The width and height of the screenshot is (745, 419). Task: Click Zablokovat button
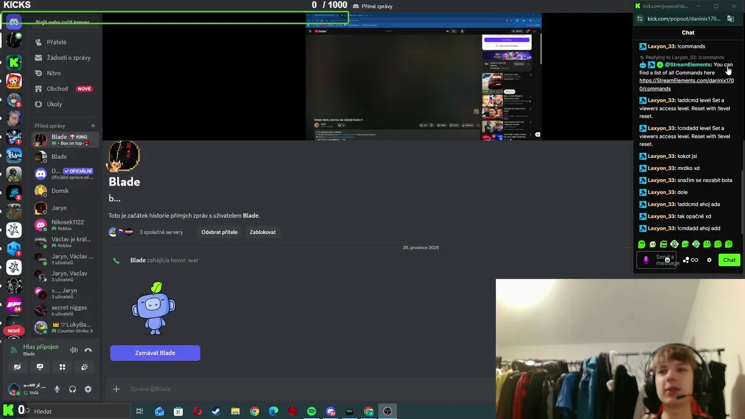(x=262, y=232)
